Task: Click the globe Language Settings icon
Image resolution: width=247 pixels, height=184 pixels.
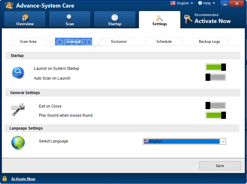Action: pos(18,142)
